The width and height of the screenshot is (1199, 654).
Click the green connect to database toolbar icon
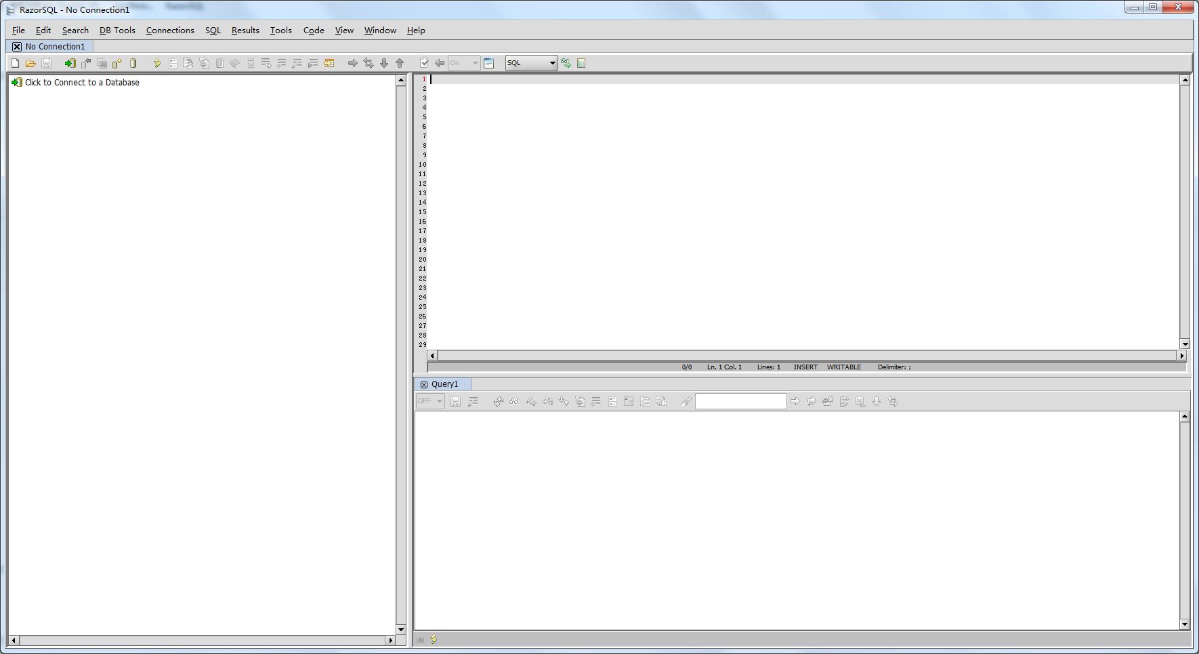pyautogui.click(x=70, y=63)
